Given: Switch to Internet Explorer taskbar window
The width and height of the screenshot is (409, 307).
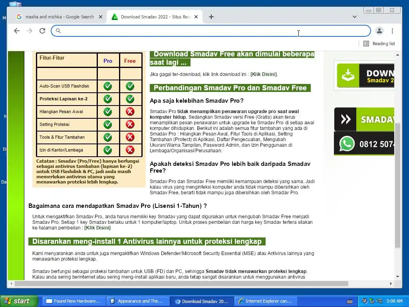Looking at the screenshot, I should coord(266,301).
